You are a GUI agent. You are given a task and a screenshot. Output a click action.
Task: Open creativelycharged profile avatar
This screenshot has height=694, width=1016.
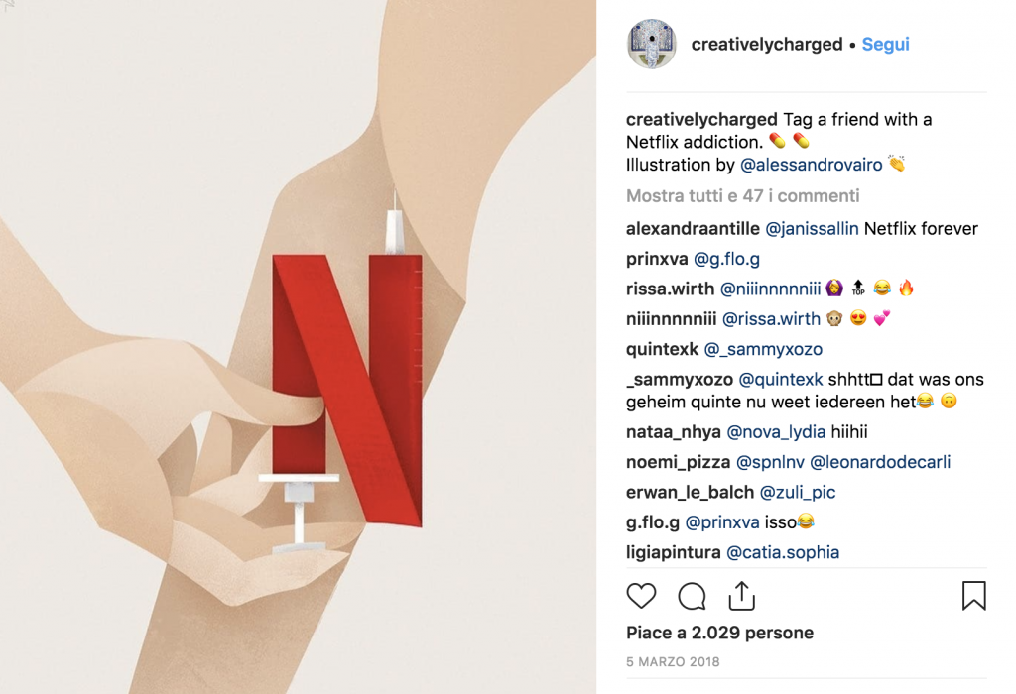pyautogui.click(x=652, y=44)
